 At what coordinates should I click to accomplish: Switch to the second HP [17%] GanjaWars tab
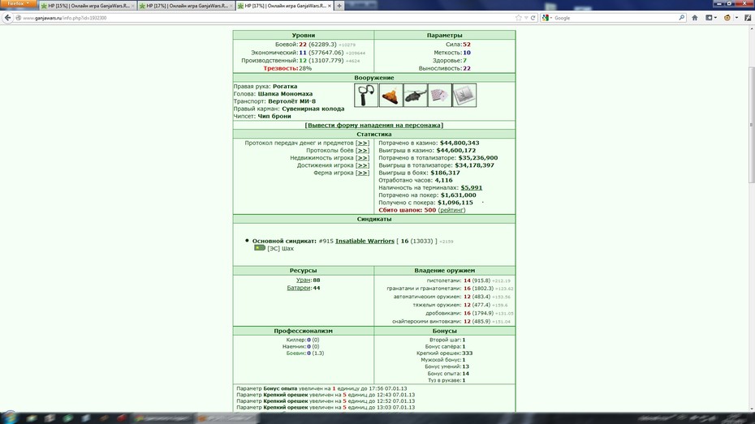[186, 6]
